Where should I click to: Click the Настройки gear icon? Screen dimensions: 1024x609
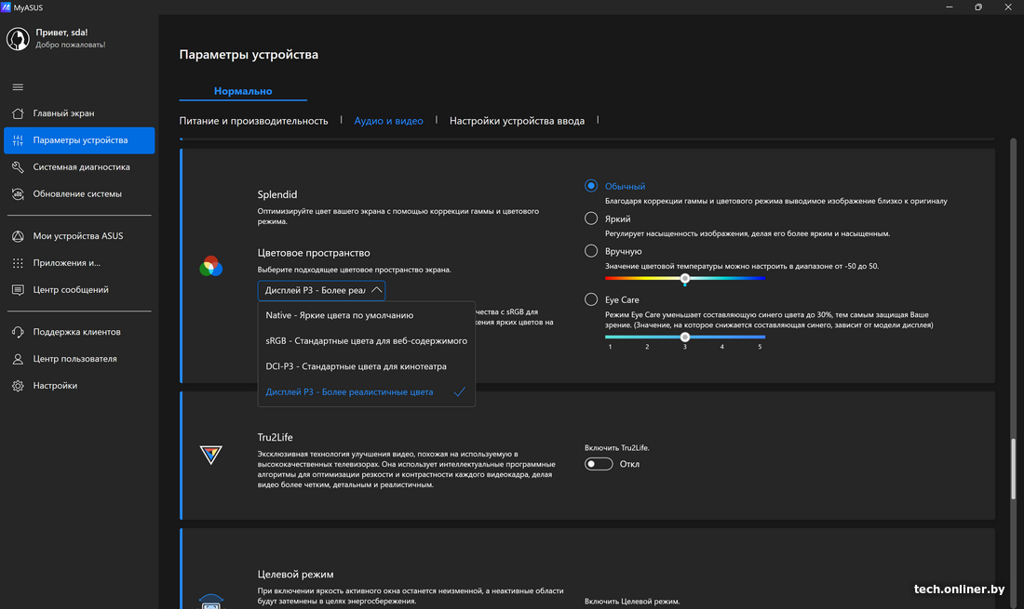[18, 386]
